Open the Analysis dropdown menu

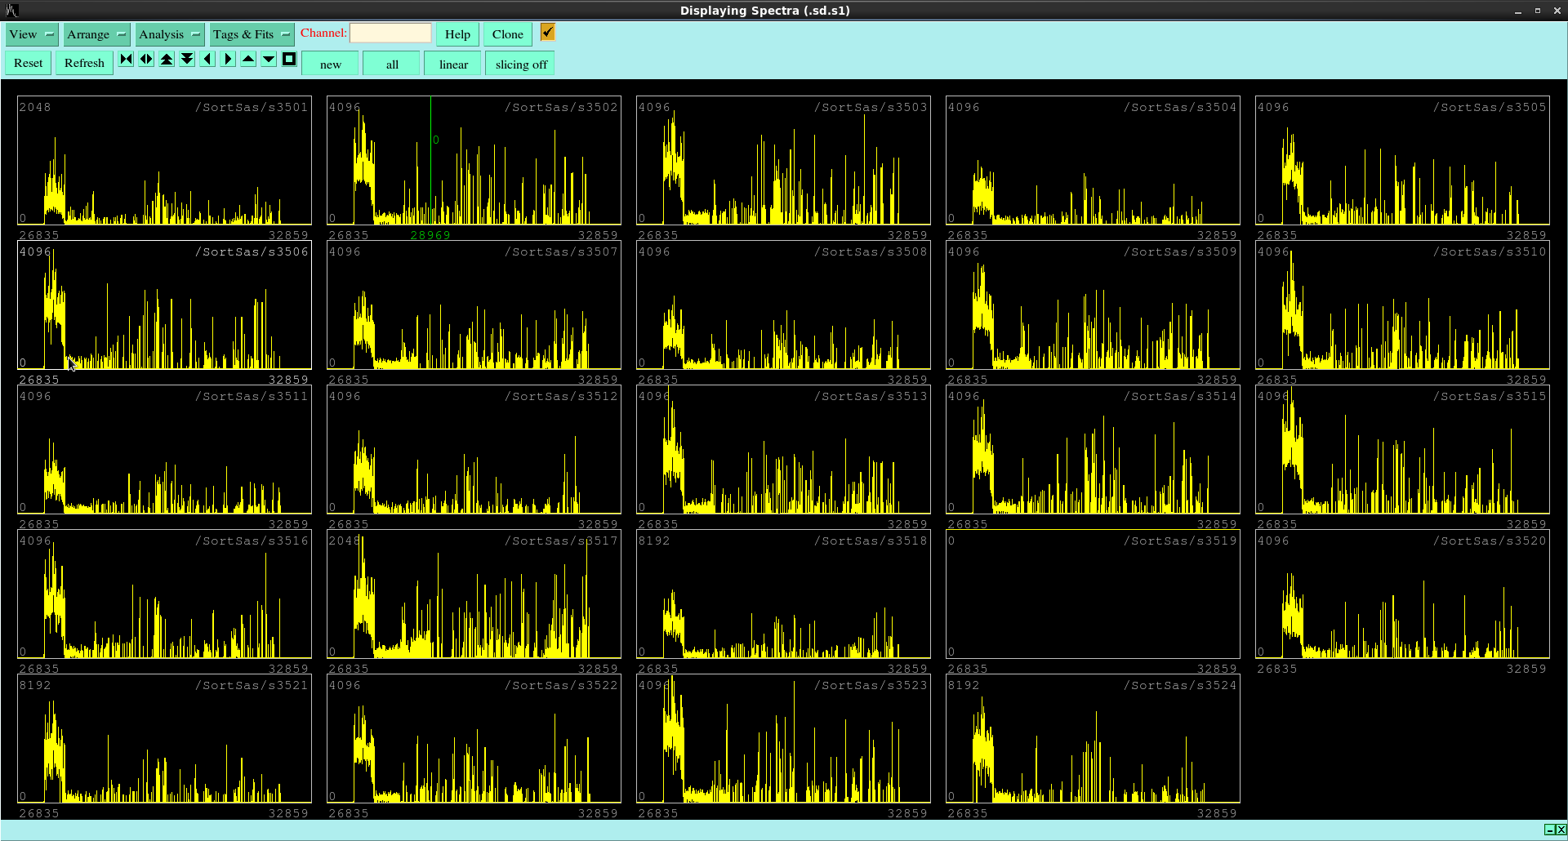[169, 34]
